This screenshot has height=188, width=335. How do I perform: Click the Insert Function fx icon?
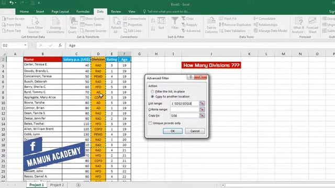pos(60,45)
